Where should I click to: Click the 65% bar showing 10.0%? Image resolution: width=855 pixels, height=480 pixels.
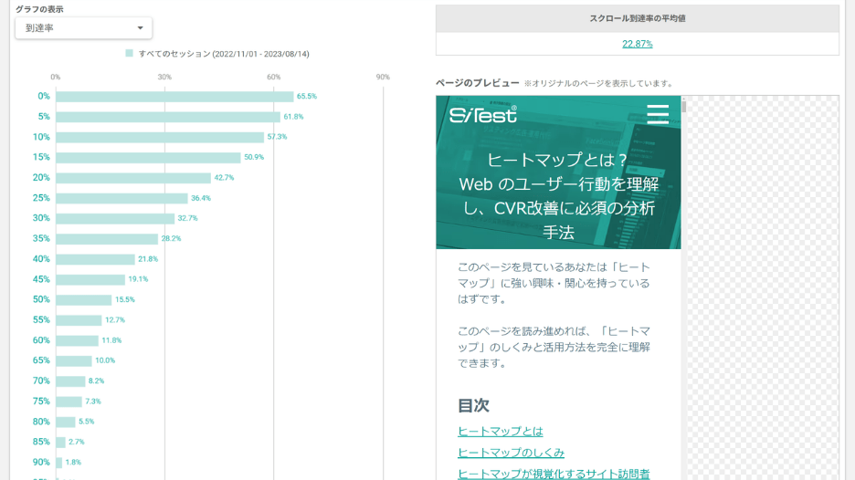click(74, 360)
